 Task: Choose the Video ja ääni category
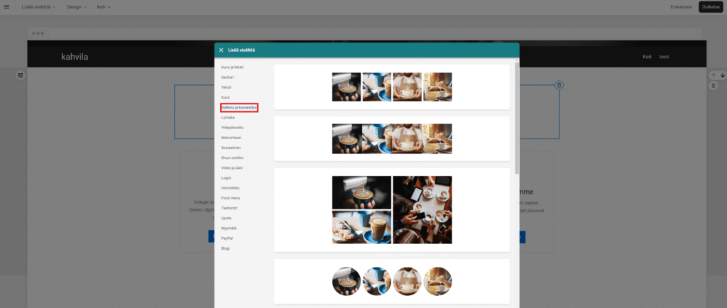232,167
